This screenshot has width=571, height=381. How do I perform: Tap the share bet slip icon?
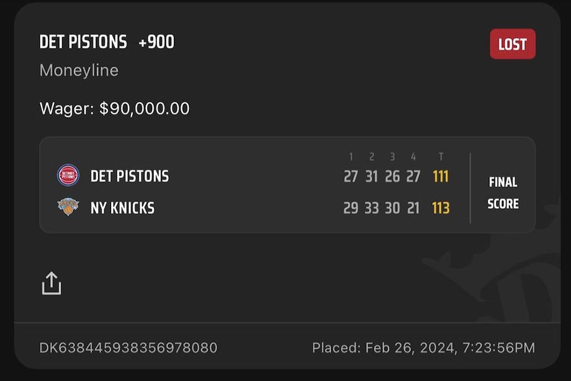tap(52, 283)
